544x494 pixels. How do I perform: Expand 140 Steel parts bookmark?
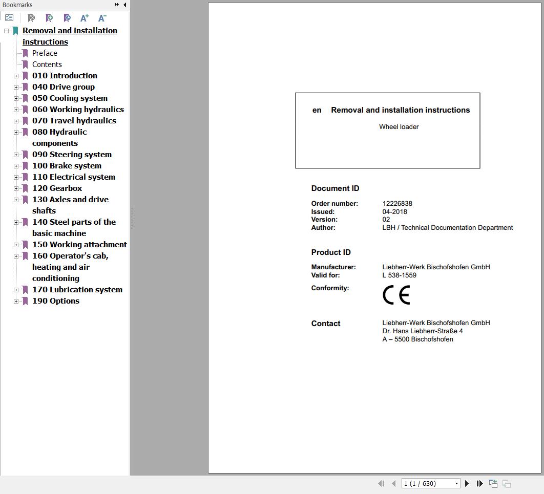click(x=16, y=222)
